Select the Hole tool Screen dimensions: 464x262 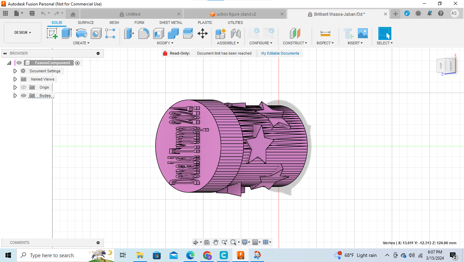(96, 33)
